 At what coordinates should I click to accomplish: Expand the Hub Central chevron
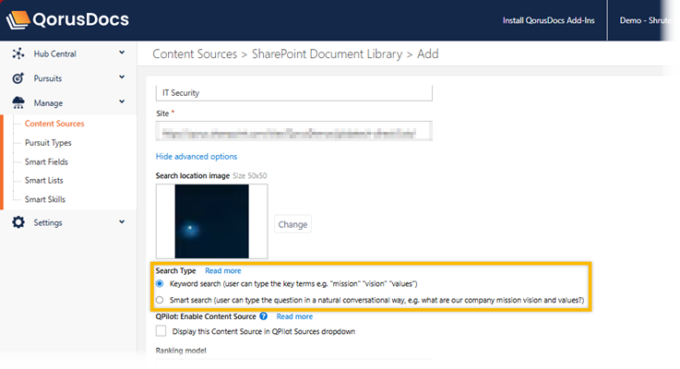coord(122,54)
